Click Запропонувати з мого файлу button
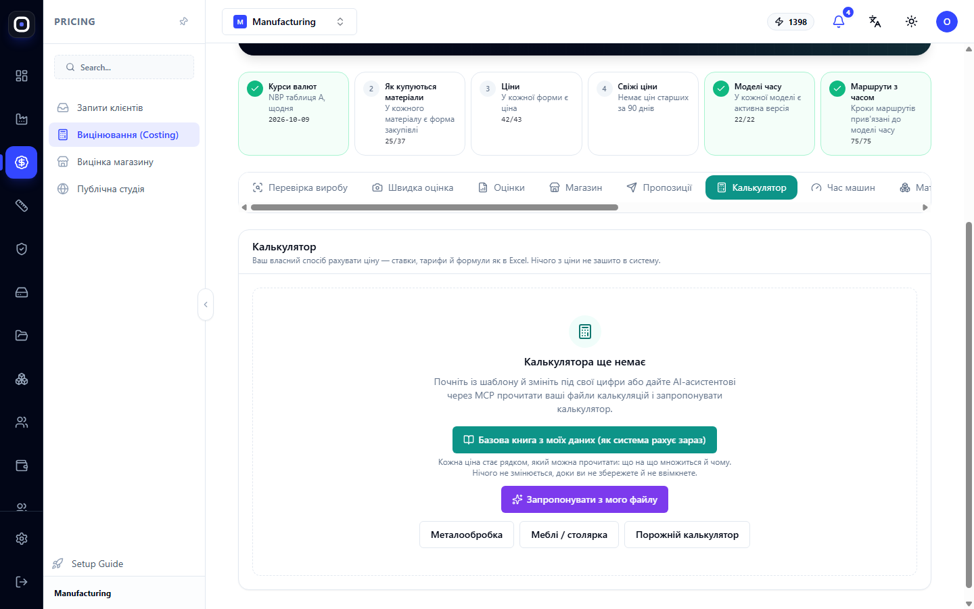 (584, 499)
